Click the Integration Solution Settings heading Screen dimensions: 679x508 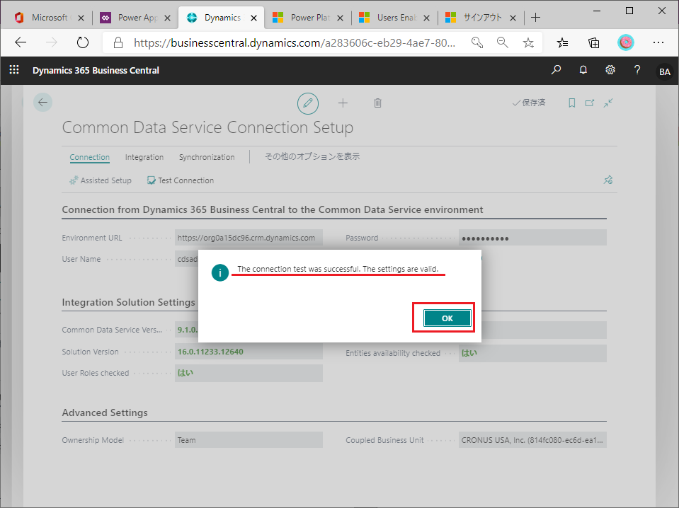129,302
